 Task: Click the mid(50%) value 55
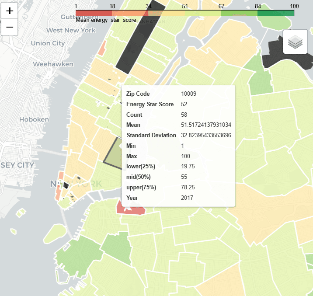point(184,177)
